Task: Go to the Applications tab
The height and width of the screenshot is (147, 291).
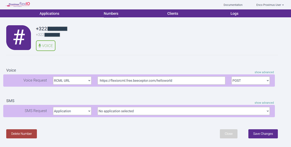Action: [x=49, y=14]
